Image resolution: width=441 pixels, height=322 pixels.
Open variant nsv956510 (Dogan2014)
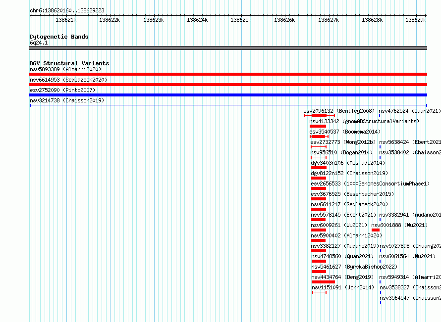pyautogui.click(x=341, y=152)
